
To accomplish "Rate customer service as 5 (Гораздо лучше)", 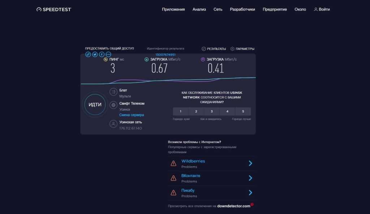I will click(243, 111).
